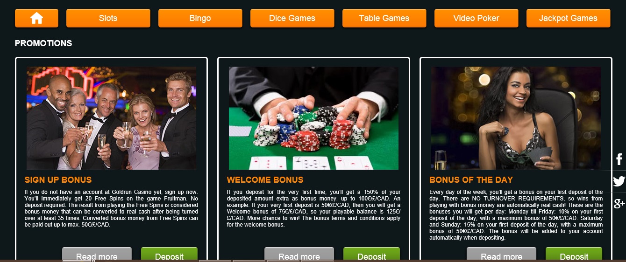The image size is (626, 262).
Task: Select Dice Games in navigation
Action: coord(292,18)
